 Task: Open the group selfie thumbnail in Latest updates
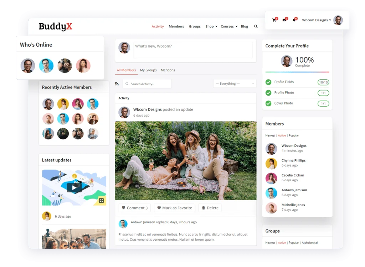[74, 239]
